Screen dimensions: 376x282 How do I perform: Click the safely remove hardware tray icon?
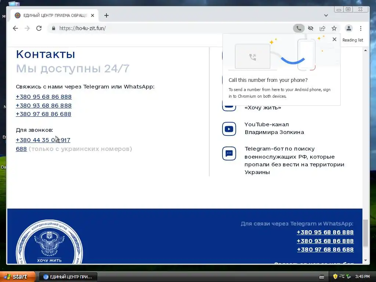[x=348, y=277]
